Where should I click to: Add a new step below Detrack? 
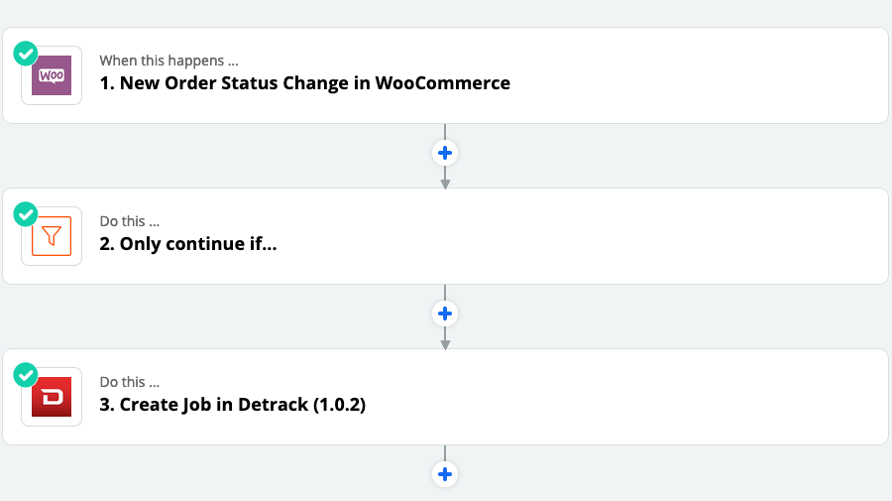point(445,474)
